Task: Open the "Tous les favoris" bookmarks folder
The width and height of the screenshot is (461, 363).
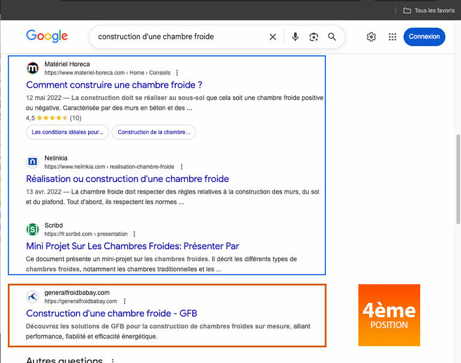Action: pos(429,10)
